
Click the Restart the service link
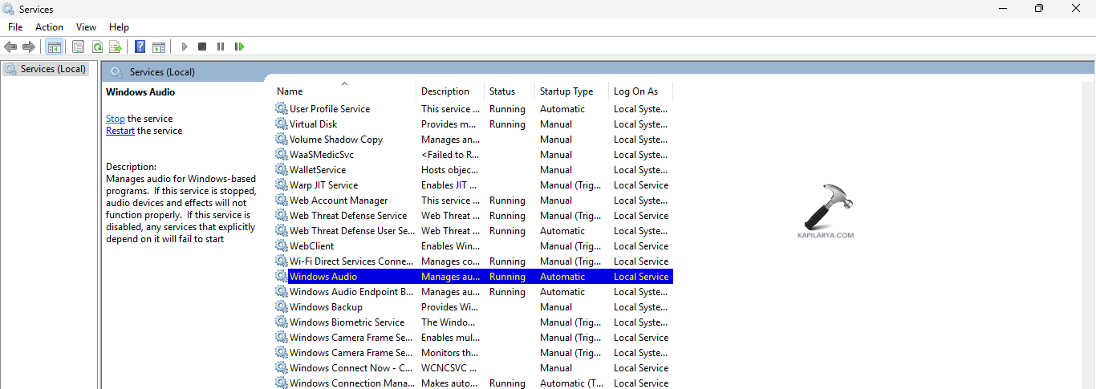tap(120, 131)
